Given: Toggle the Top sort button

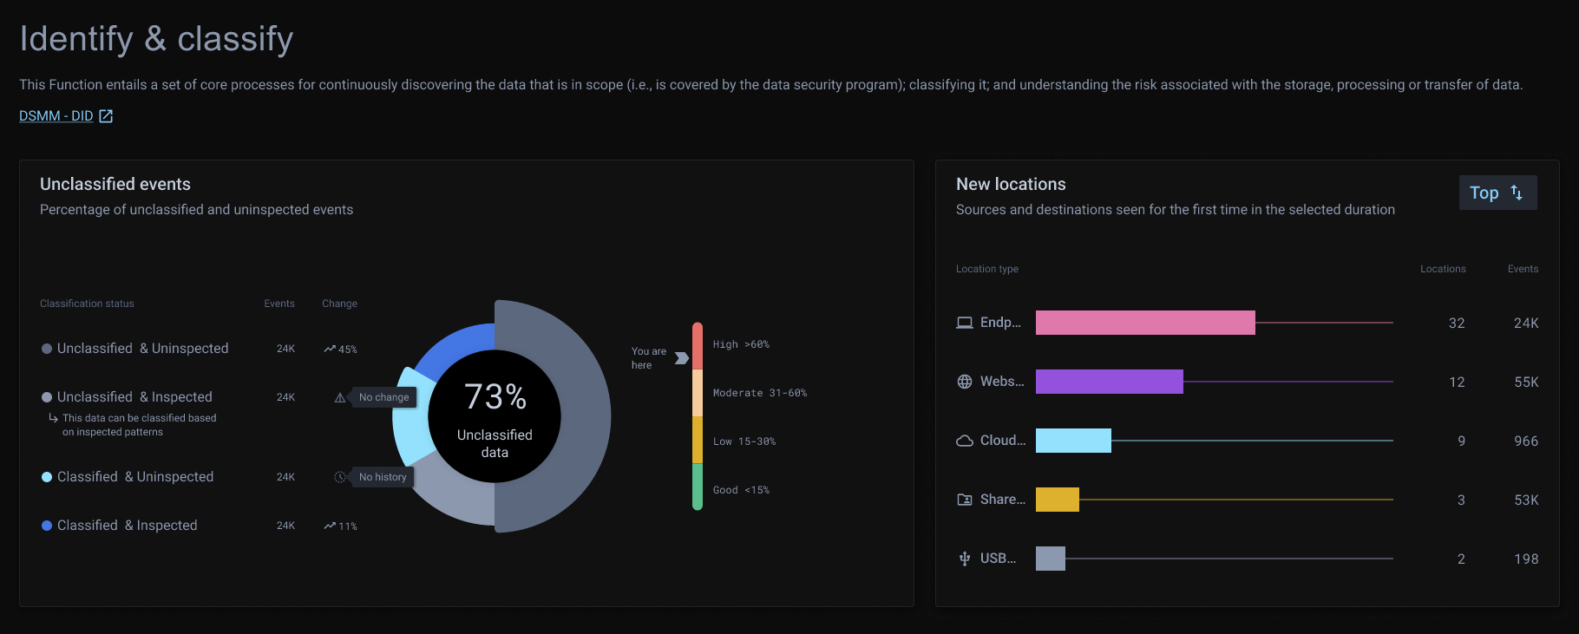Looking at the screenshot, I should pyautogui.click(x=1497, y=193).
